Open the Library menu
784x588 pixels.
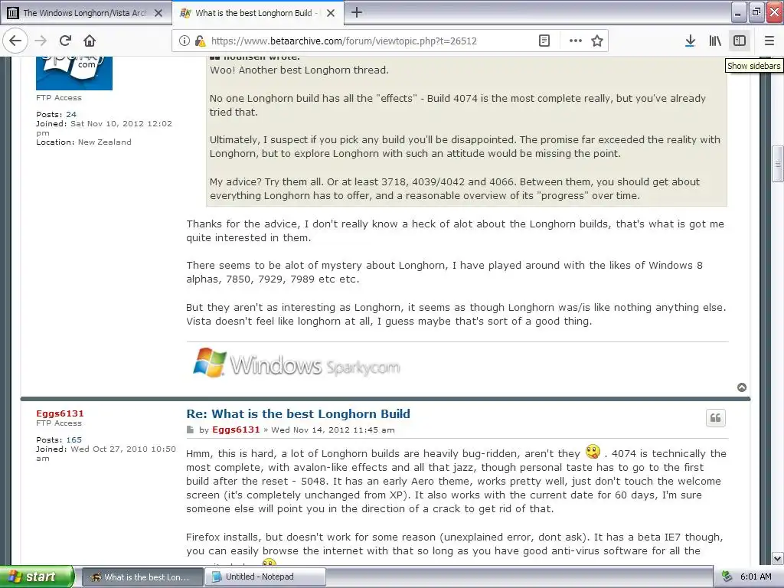point(715,41)
